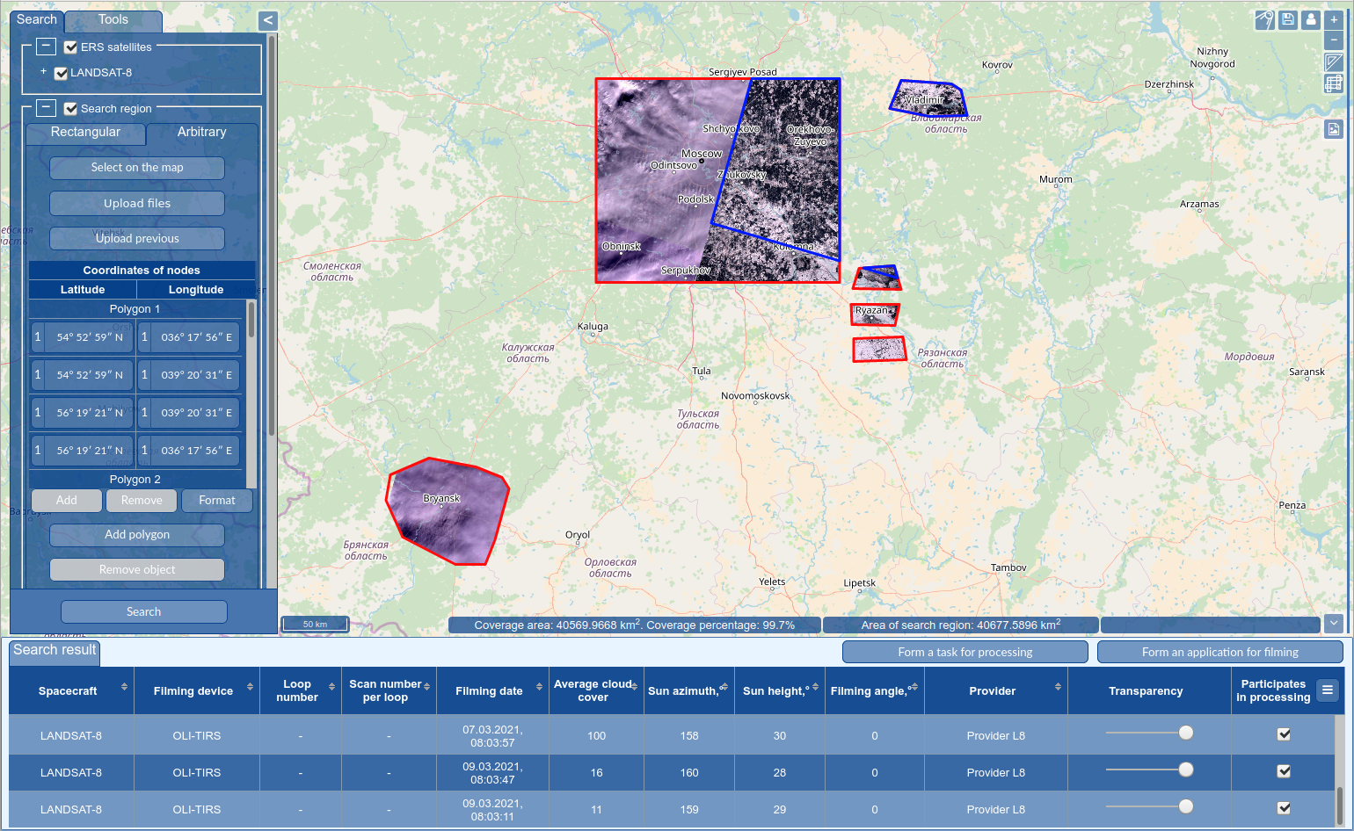Click the satellite icon in map toolbar
Screen dimensions: 1354x831
pos(1264,20)
